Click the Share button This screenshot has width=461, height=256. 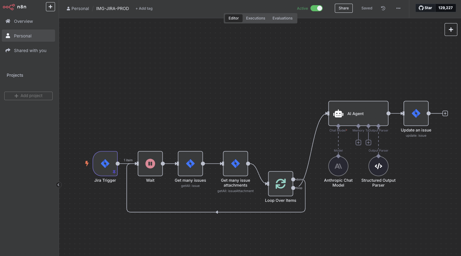tap(344, 8)
